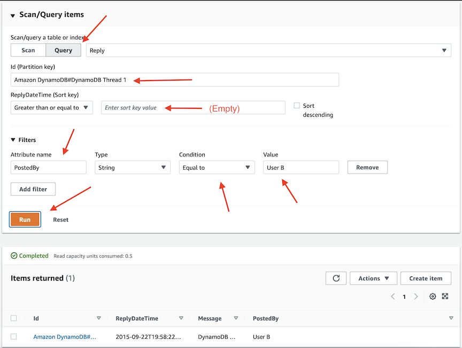Add another filter

(x=33, y=189)
